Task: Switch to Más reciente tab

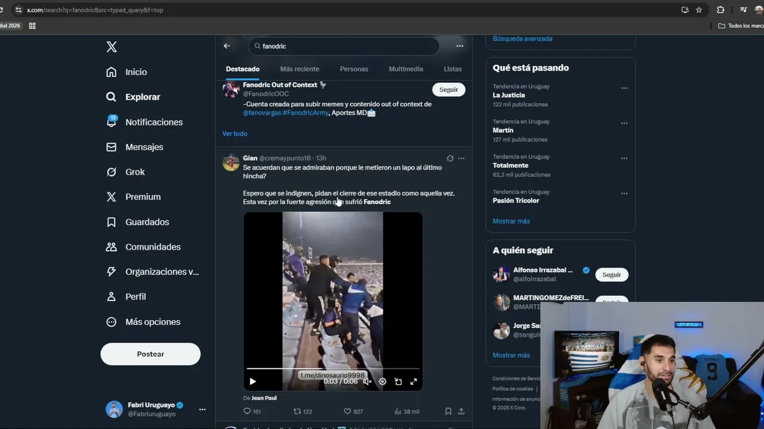Action: pyautogui.click(x=300, y=69)
